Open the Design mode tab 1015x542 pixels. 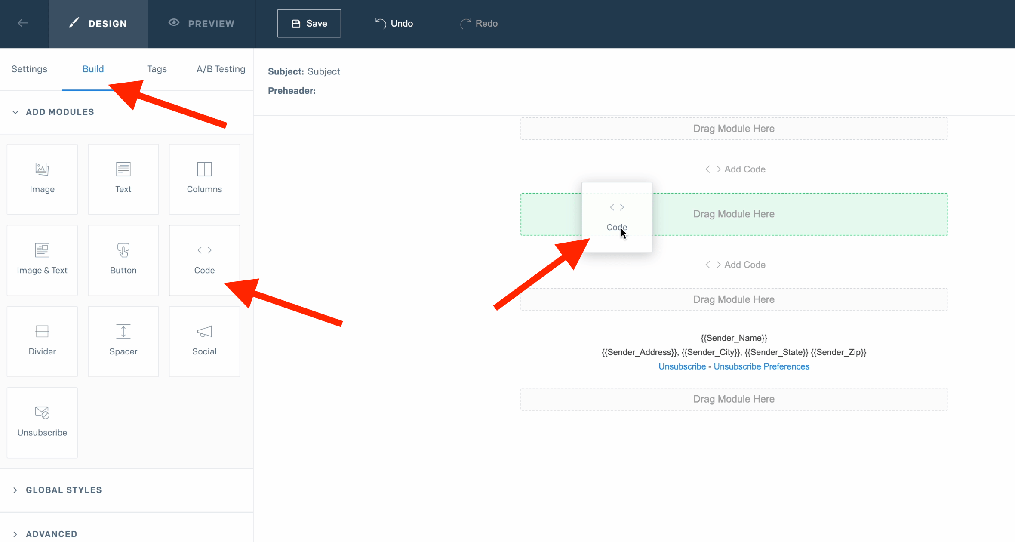point(98,24)
